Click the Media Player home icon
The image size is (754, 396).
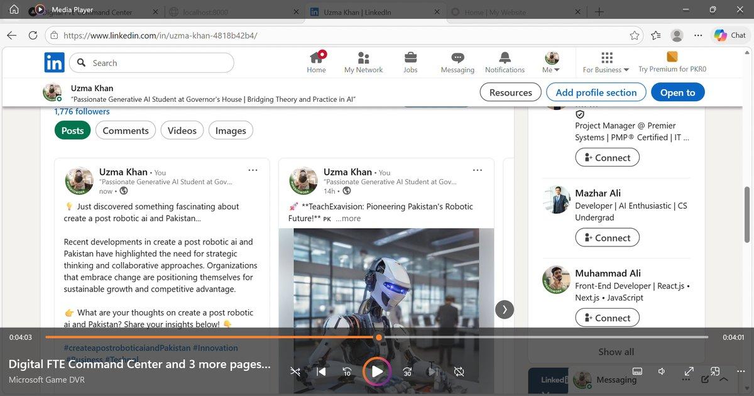pos(14,10)
